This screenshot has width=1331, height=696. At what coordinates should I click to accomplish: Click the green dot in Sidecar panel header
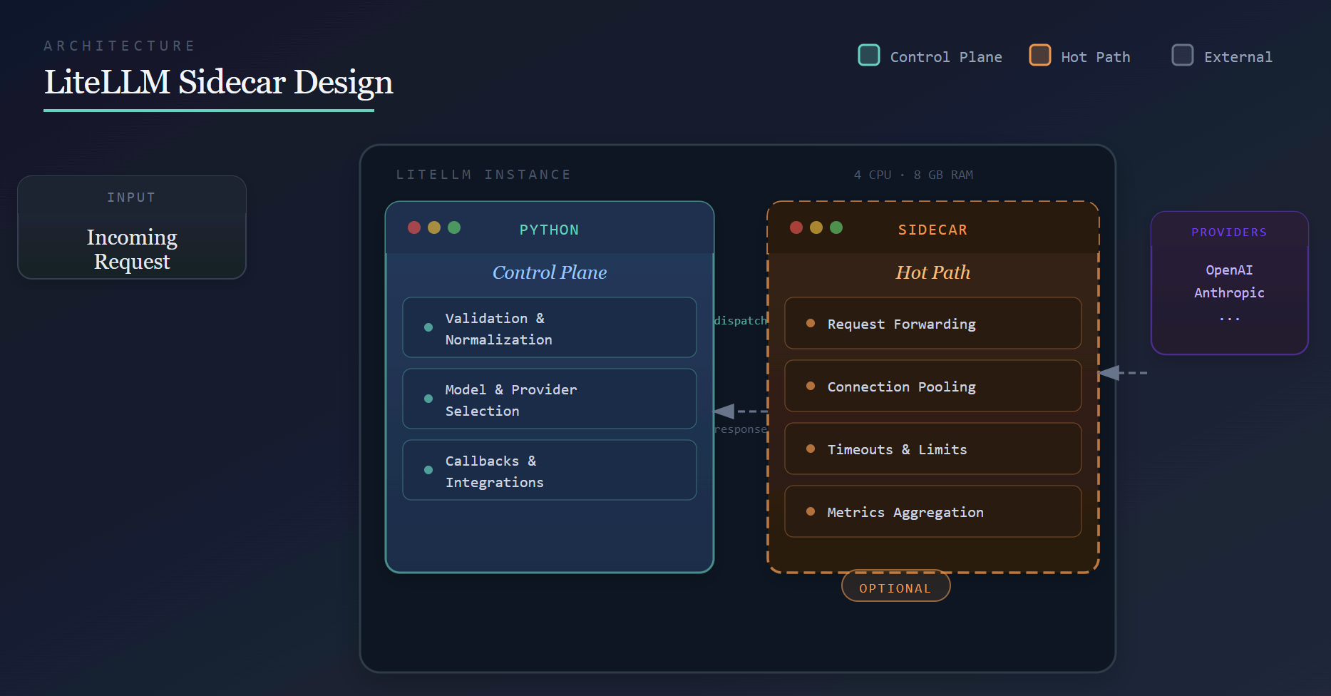(836, 227)
